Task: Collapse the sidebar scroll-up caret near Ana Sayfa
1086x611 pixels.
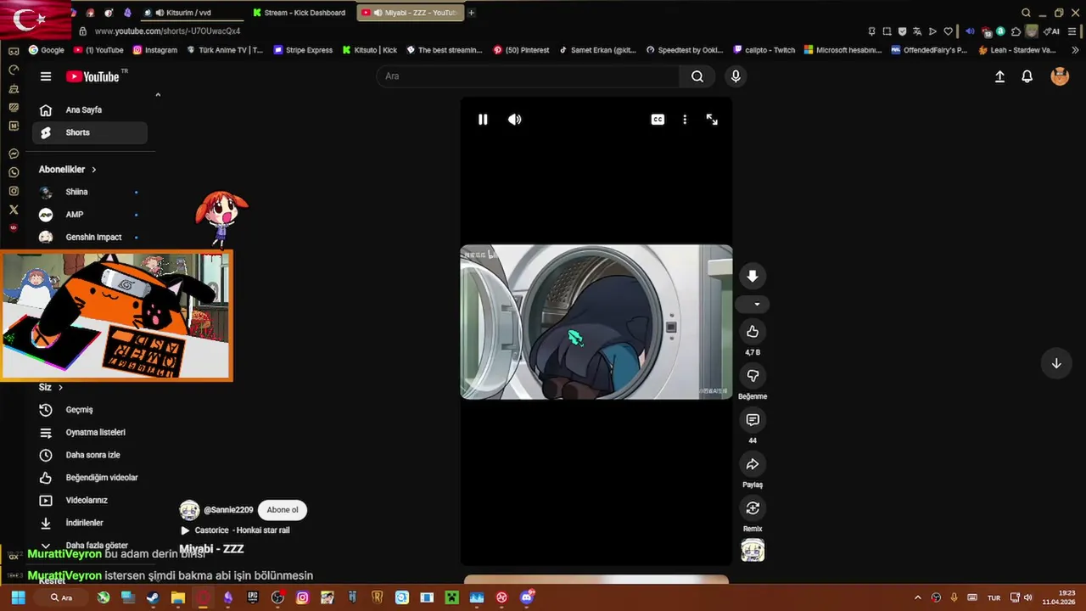Action: (x=158, y=94)
